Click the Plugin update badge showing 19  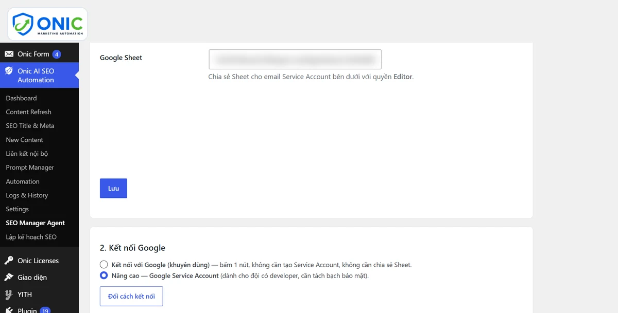point(45,310)
